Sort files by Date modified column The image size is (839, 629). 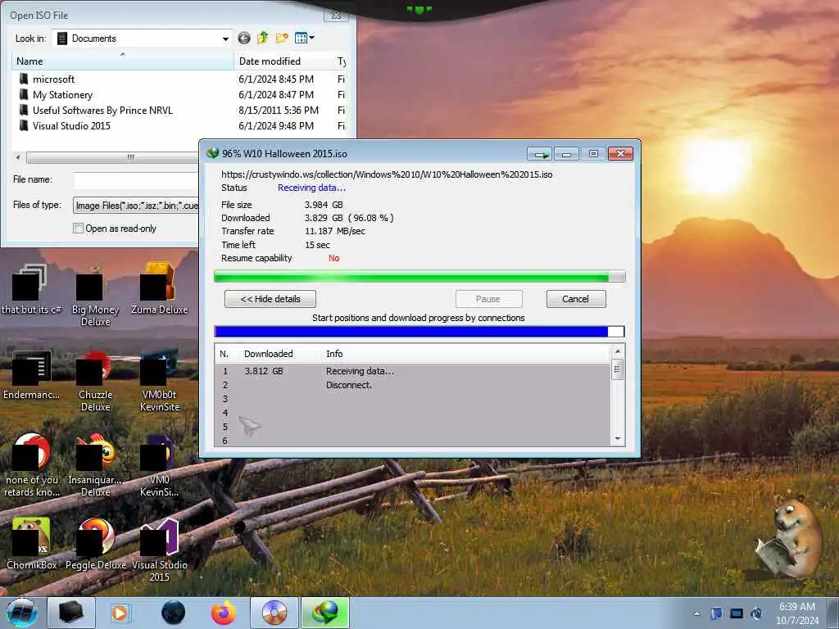click(283, 61)
